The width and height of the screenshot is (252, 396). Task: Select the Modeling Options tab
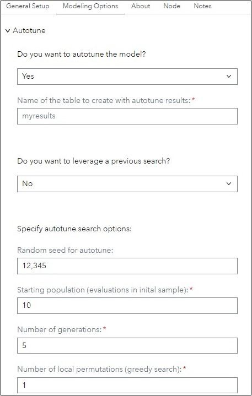tap(90, 6)
